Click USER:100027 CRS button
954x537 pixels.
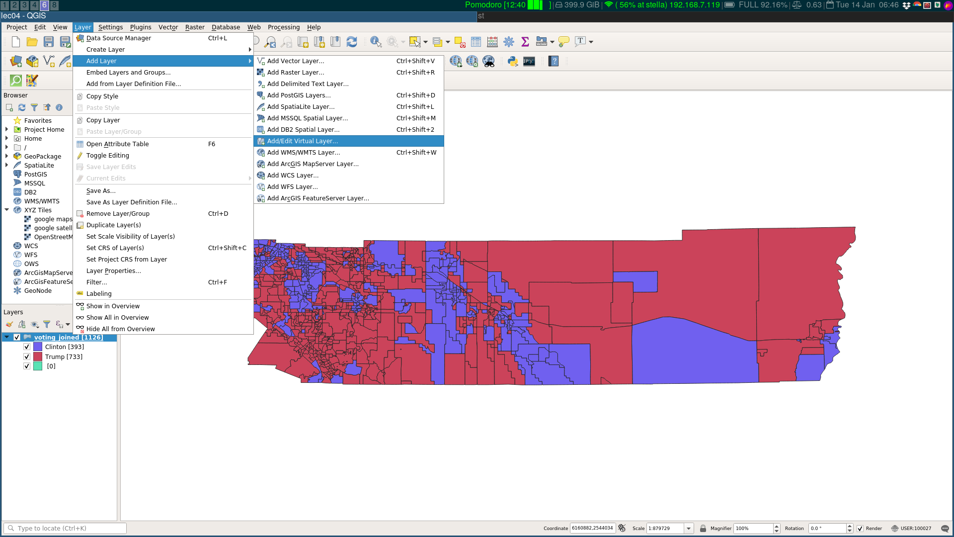click(x=911, y=529)
